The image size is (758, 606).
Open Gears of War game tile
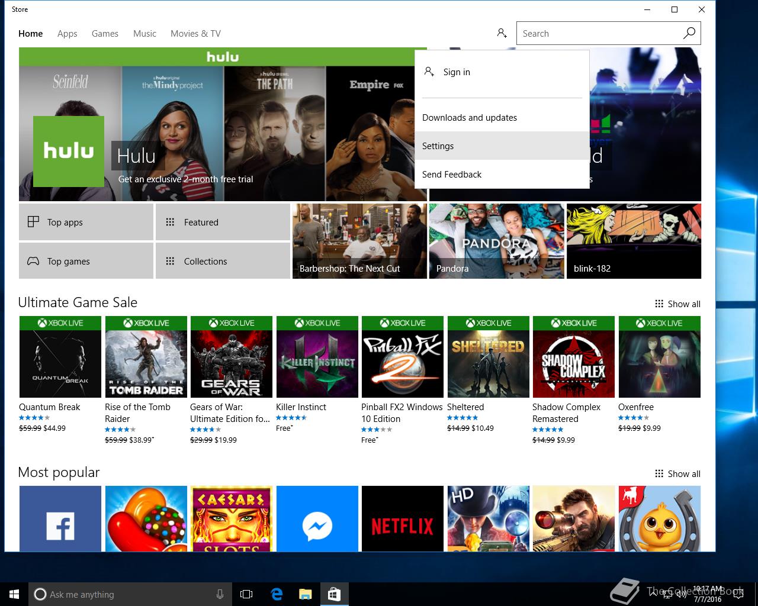(232, 357)
